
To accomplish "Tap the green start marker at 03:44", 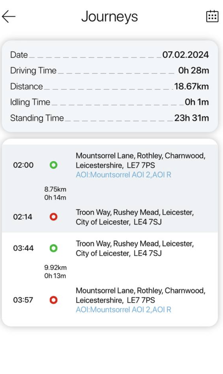I will tap(53, 248).
